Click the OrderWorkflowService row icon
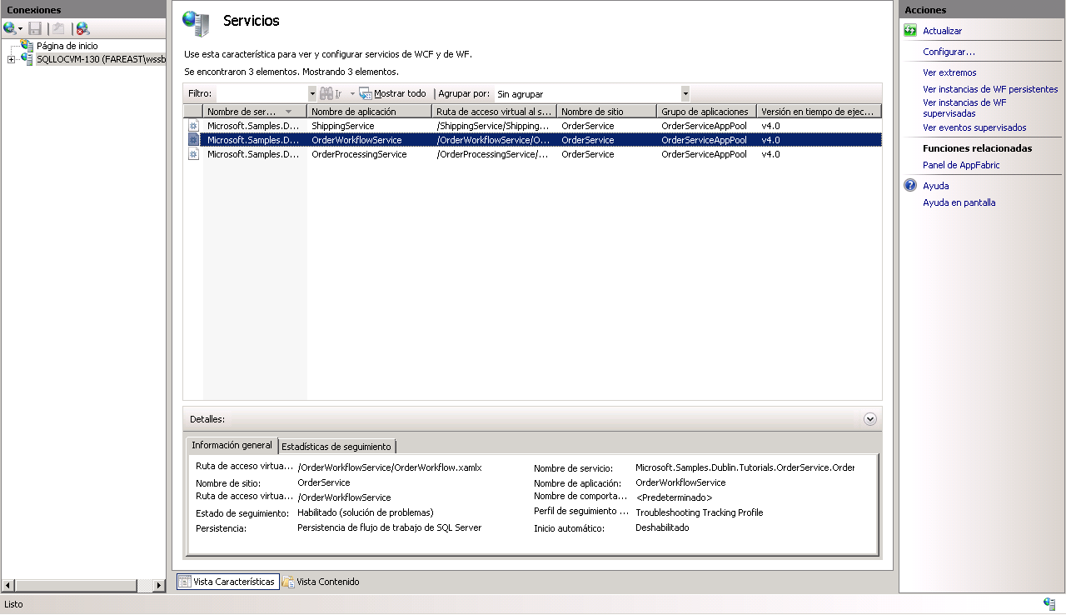Viewport: 1066px width, 615px height. pyautogui.click(x=193, y=140)
